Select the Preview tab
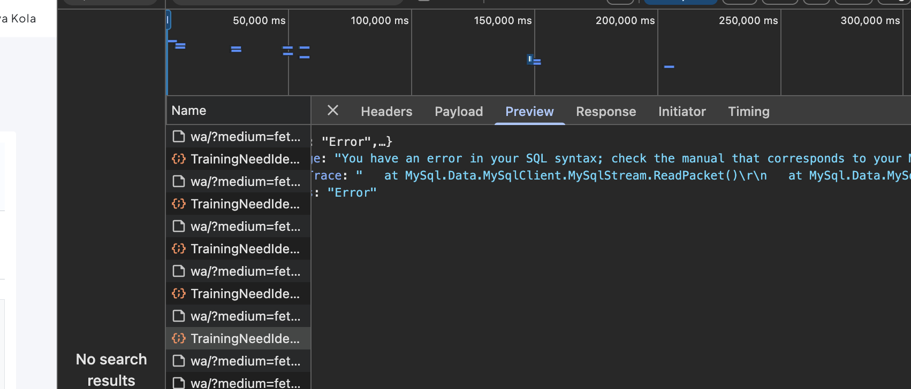 [x=529, y=112]
